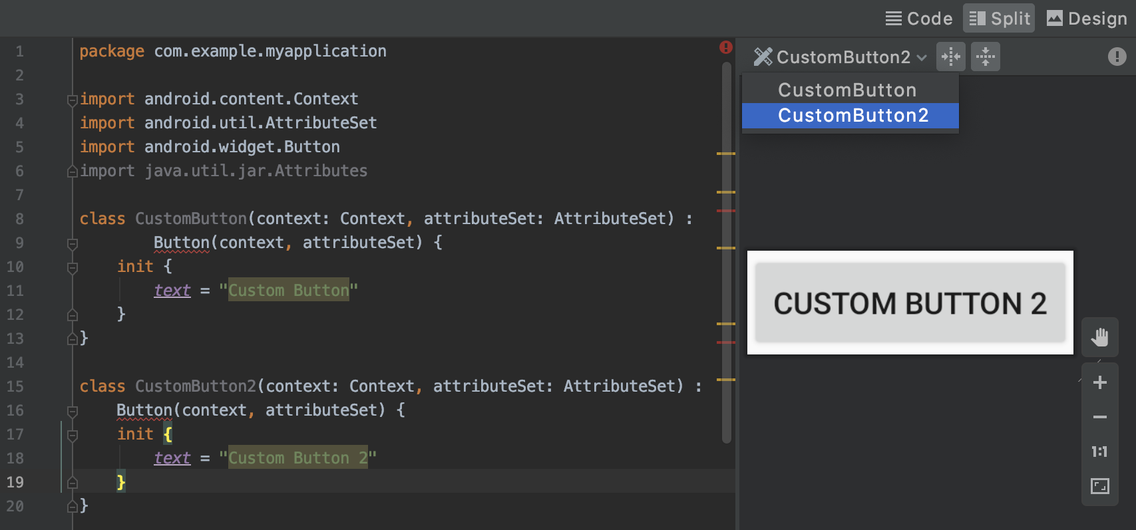Switch to Design view mode

[1087, 19]
